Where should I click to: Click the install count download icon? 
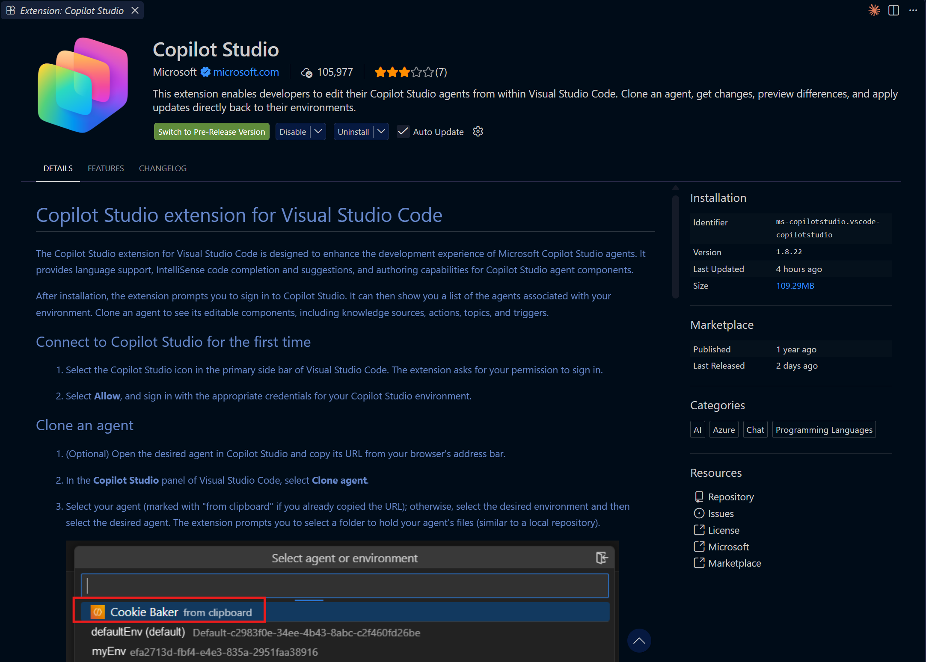click(x=306, y=72)
